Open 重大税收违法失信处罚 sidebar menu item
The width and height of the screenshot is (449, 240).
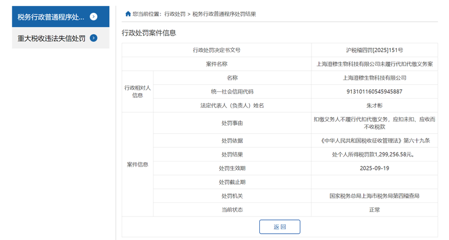[61, 38]
